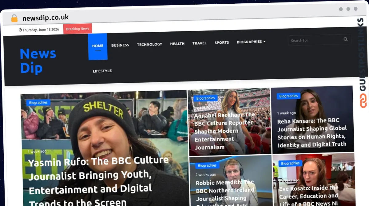
Task: Open the Lifestyle menu item
Action: coord(102,71)
